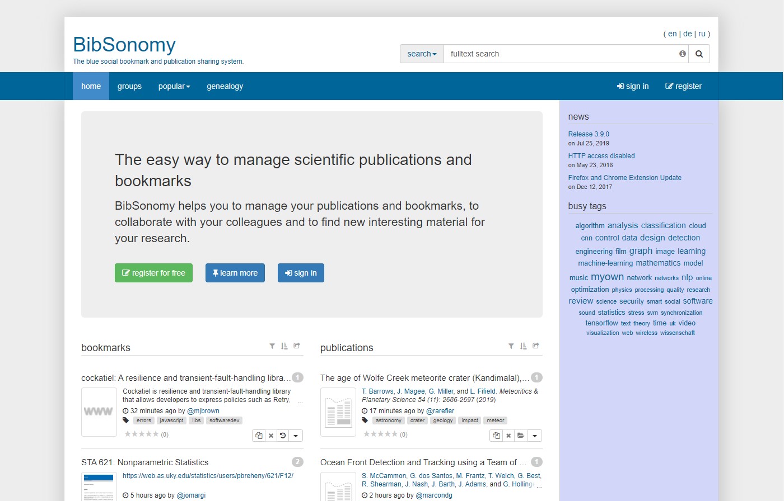Click the green register for free button
This screenshot has width=784, height=501.
click(x=153, y=273)
